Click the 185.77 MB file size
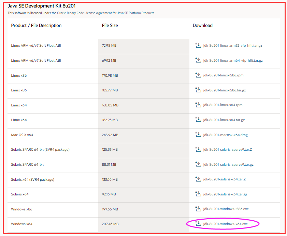The width and height of the screenshot is (287, 236). (x=110, y=90)
